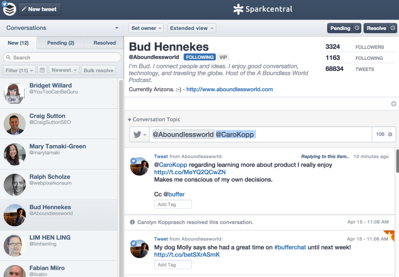This screenshot has height=277, width=399.
Task: Click the clock icon next to Pending
Action: pos(357,28)
